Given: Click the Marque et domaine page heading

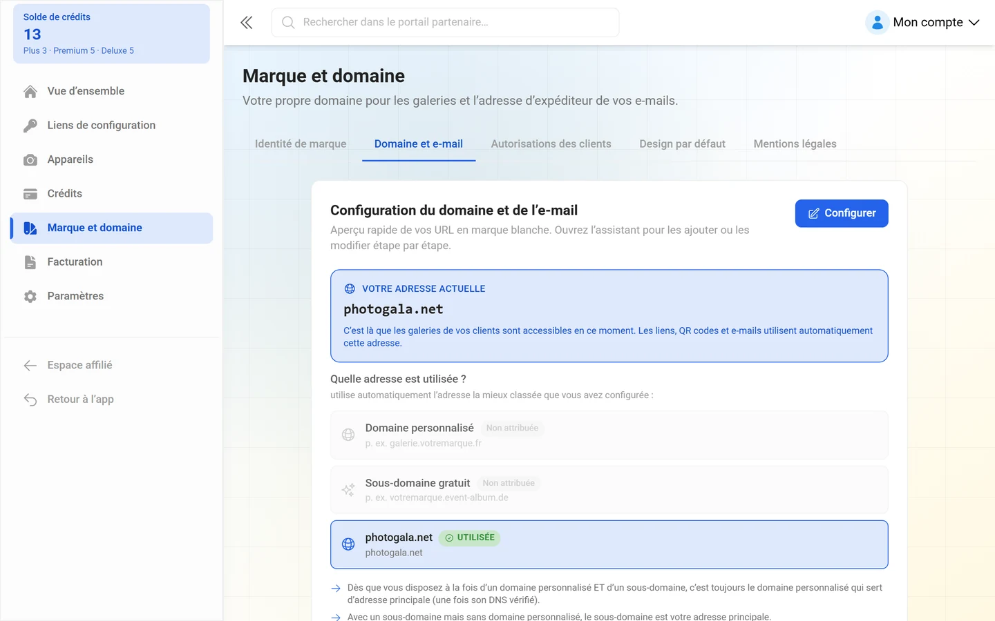Looking at the screenshot, I should (323, 76).
